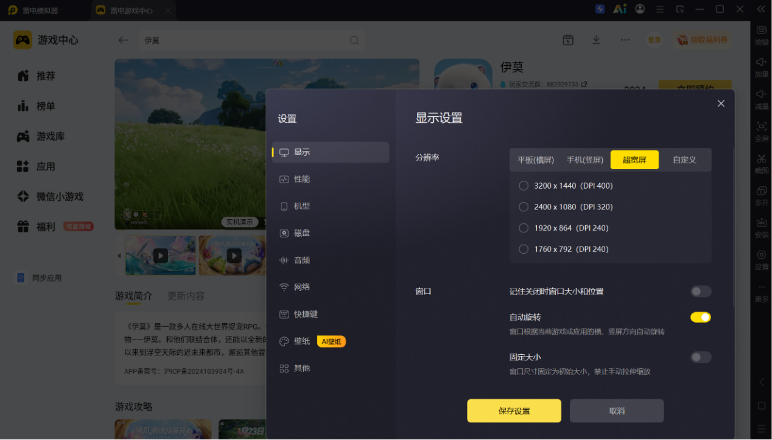Open the calendar reservation icon in header
772x440 pixels.
(568, 40)
